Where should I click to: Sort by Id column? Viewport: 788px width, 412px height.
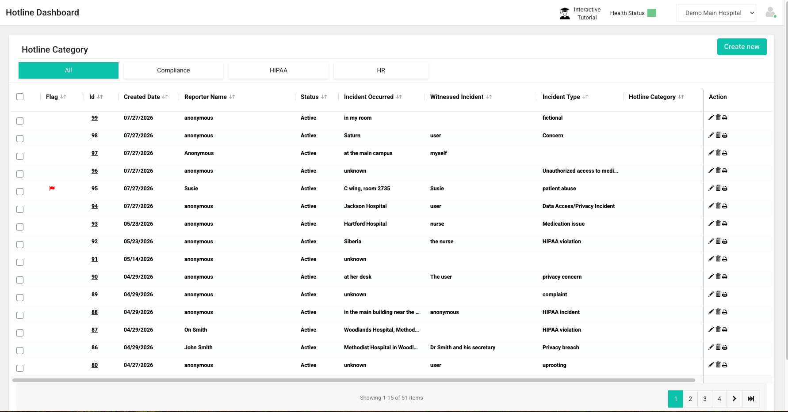100,97
